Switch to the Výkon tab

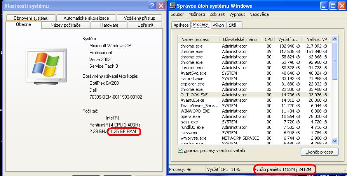click(x=218, y=25)
